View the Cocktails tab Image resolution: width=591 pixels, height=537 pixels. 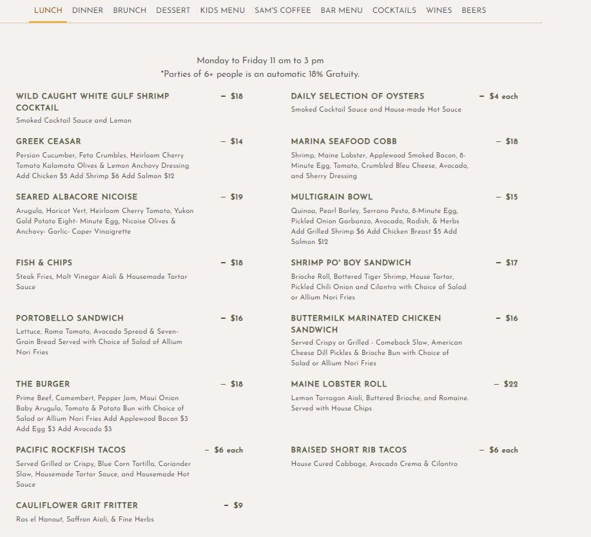394,10
